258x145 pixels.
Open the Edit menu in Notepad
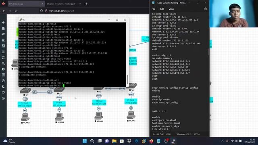[x=162, y=9]
